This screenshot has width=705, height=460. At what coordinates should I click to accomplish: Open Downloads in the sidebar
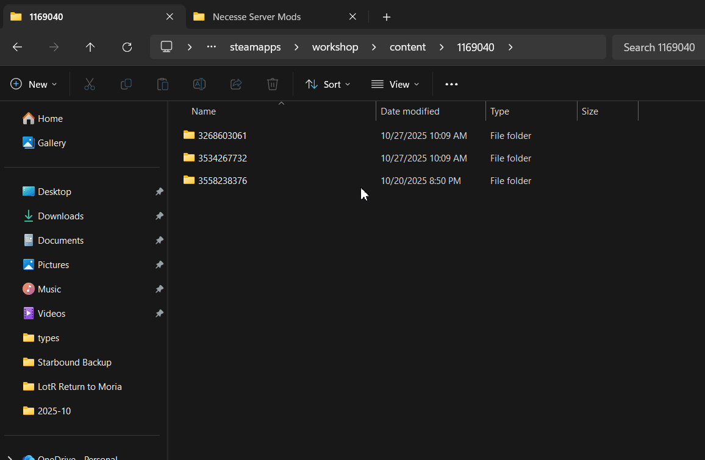[x=60, y=216]
